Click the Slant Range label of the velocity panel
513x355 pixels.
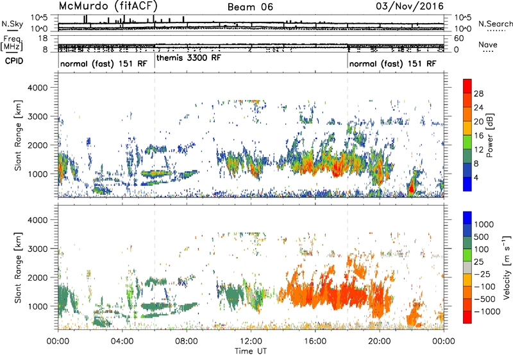coord(18,268)
